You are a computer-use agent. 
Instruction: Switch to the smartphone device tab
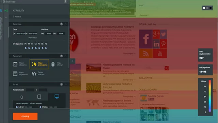22,97
